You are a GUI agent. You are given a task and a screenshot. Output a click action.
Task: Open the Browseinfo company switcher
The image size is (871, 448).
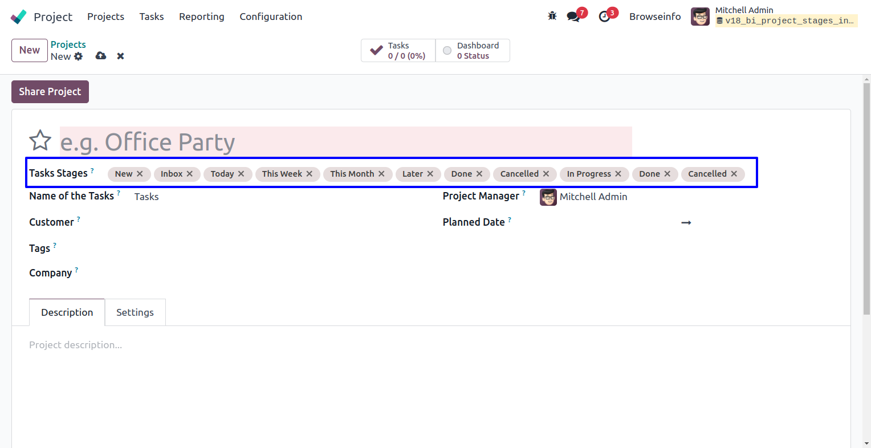pyautogui.click(x=655, y=17)
